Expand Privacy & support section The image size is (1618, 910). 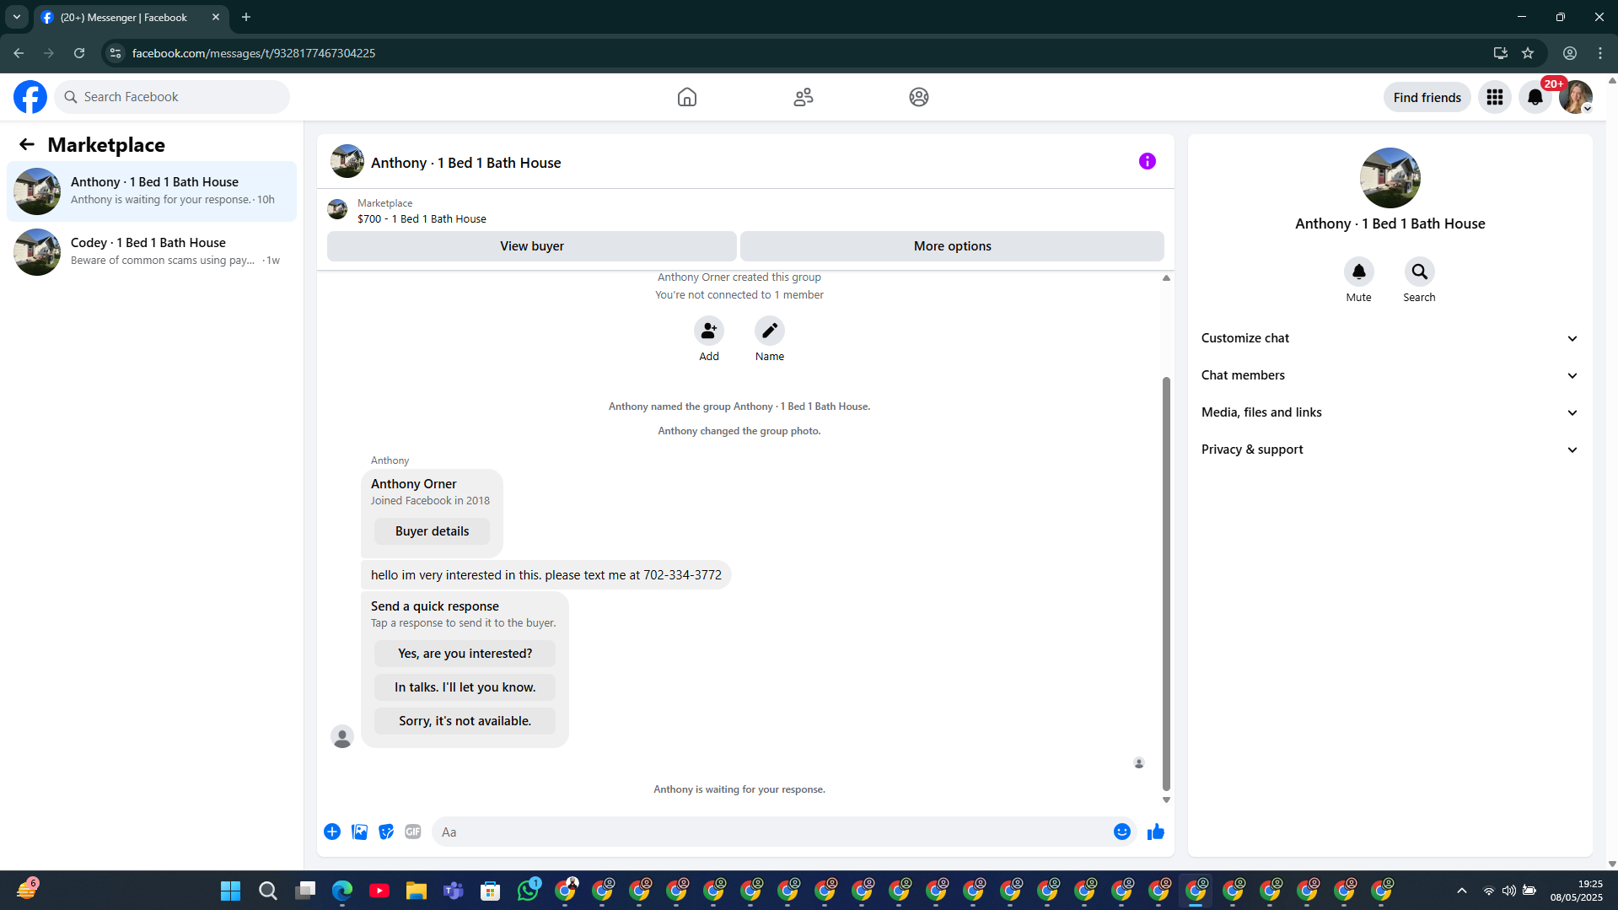click(1390, 450)
